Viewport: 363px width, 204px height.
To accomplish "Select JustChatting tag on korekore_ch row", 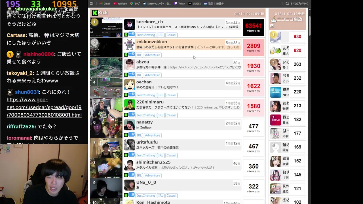I will point(146,35).
